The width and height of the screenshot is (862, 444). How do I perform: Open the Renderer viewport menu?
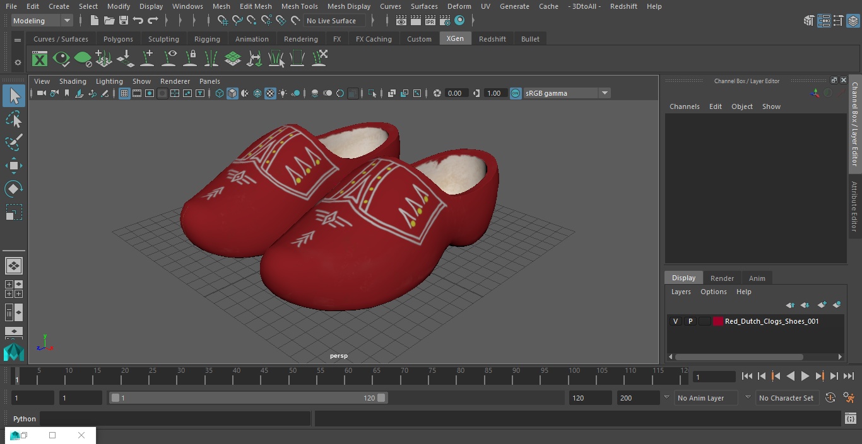pos(175,81)
